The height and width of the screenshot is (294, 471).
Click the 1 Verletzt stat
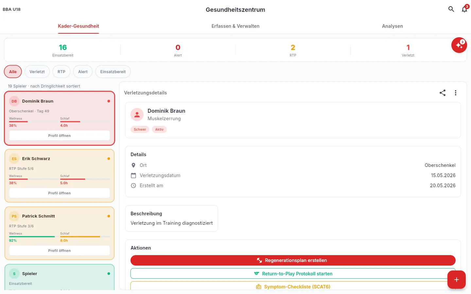coord(408,50)
